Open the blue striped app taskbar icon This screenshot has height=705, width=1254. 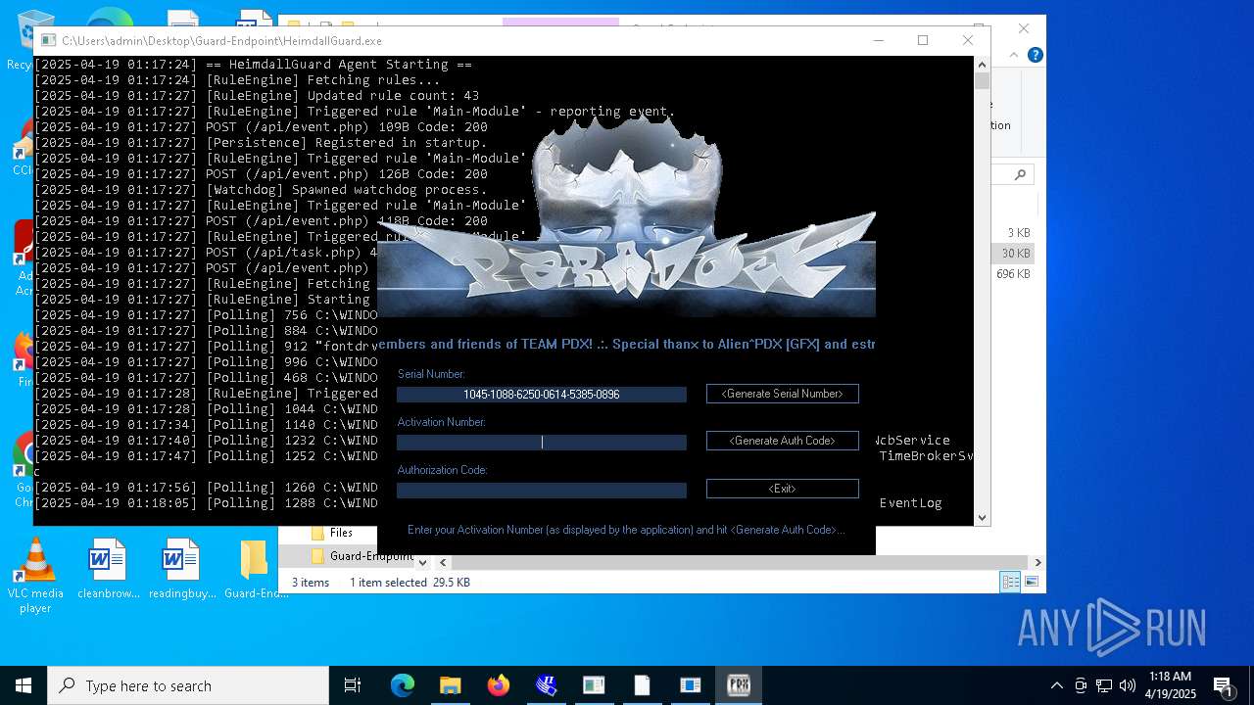coord(547,685)
